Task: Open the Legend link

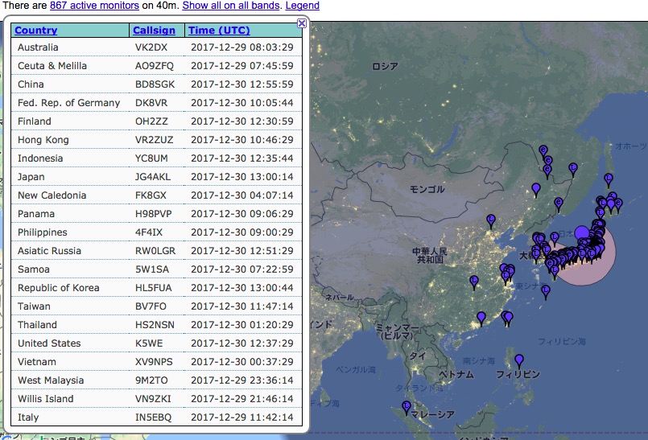Action: point(303,6)
